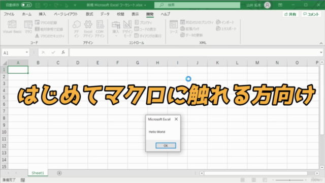
Task: Switch to Page Layout (ページレイアウト) tab
Action: point(66,14)
